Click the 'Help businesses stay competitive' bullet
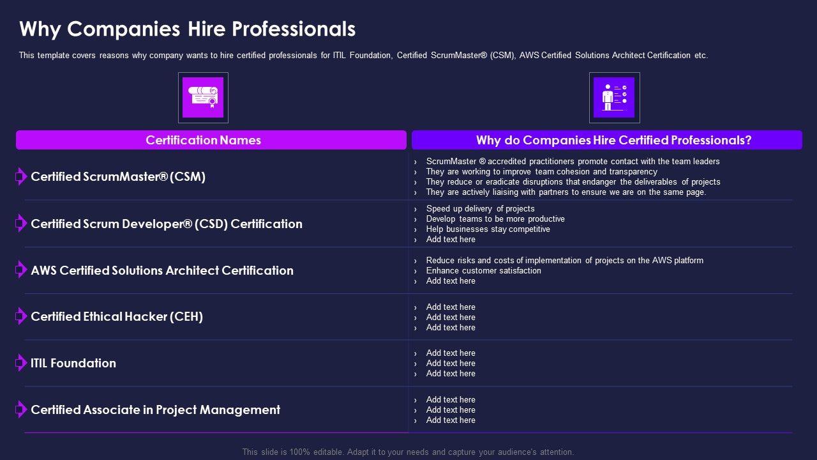 [x=488, y=229]
